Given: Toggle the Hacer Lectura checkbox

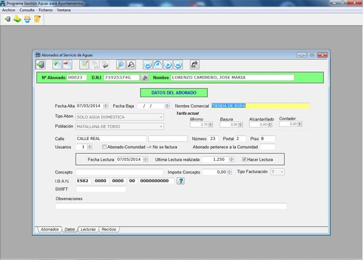Looking at the screenshot, I should point(244,160).
